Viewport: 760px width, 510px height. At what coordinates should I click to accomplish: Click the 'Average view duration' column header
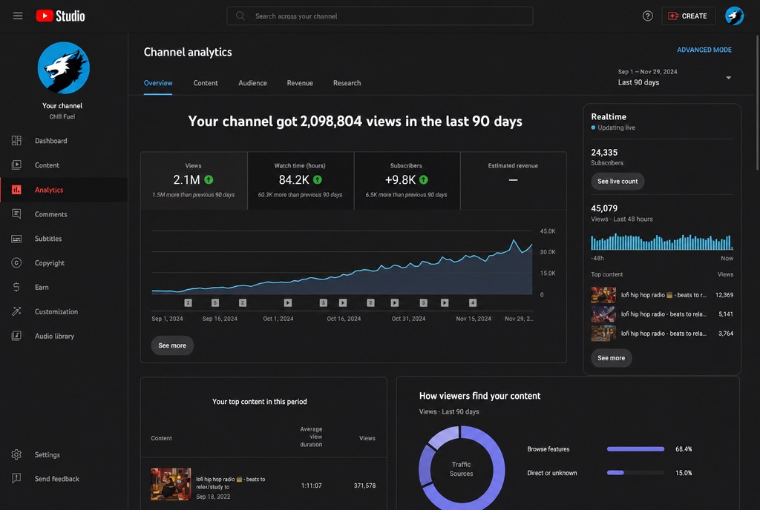point(311,437)
